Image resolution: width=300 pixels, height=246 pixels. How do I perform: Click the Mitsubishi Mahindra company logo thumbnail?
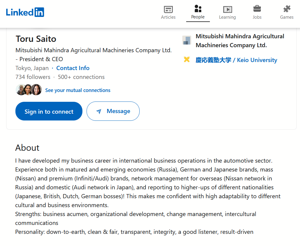[x=187, y=40]
